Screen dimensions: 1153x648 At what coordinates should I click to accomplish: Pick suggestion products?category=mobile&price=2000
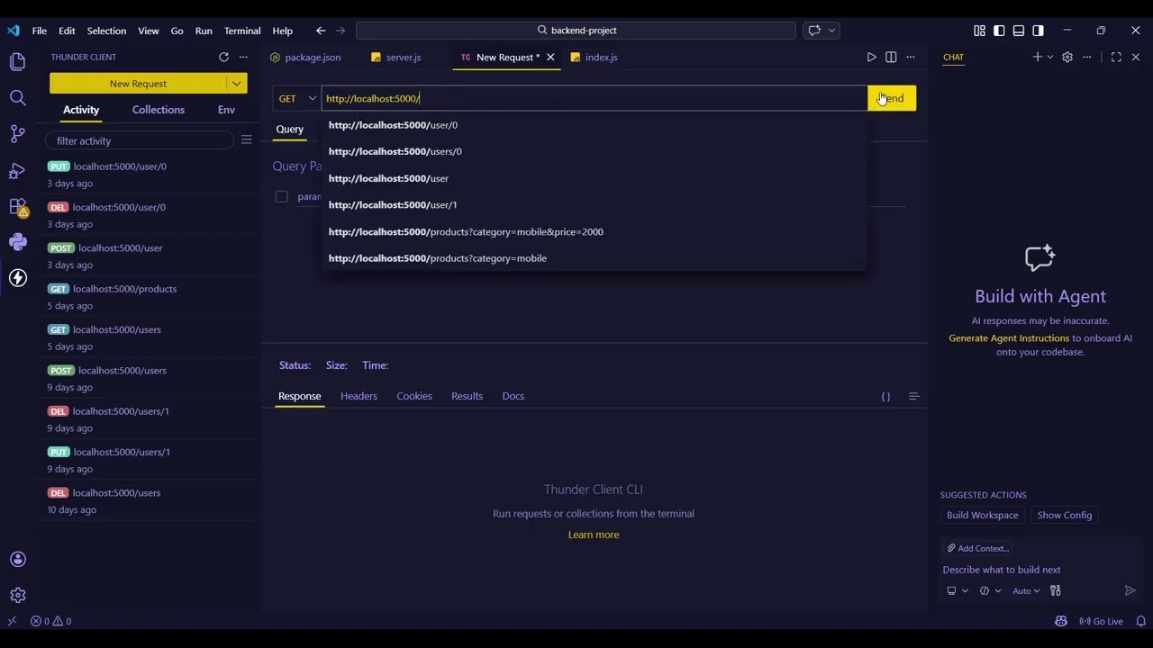point(594,231)
